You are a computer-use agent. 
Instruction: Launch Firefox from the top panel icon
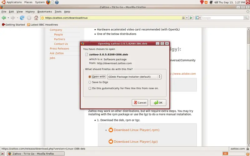[48, 2]
